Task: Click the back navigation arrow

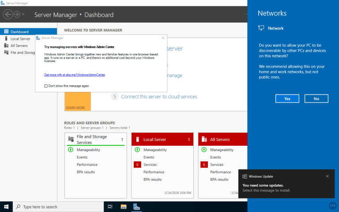Action: [x=8, y=15]
